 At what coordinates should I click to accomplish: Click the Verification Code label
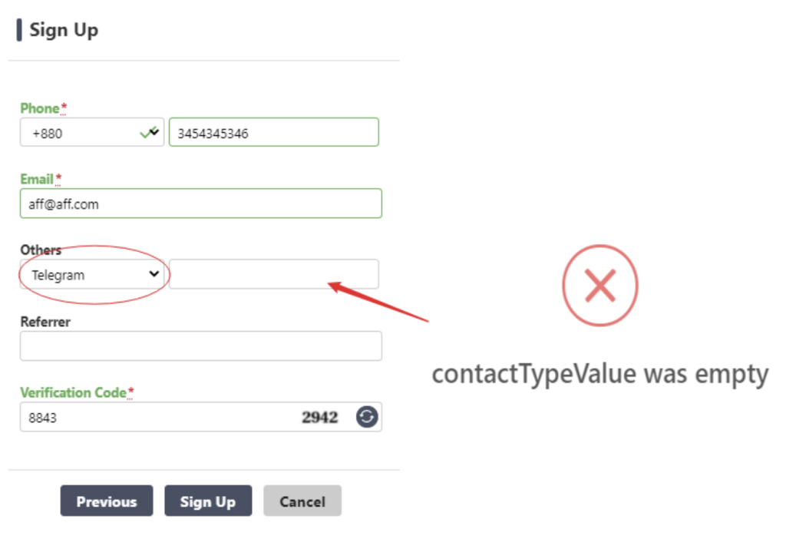coord(73,392)
